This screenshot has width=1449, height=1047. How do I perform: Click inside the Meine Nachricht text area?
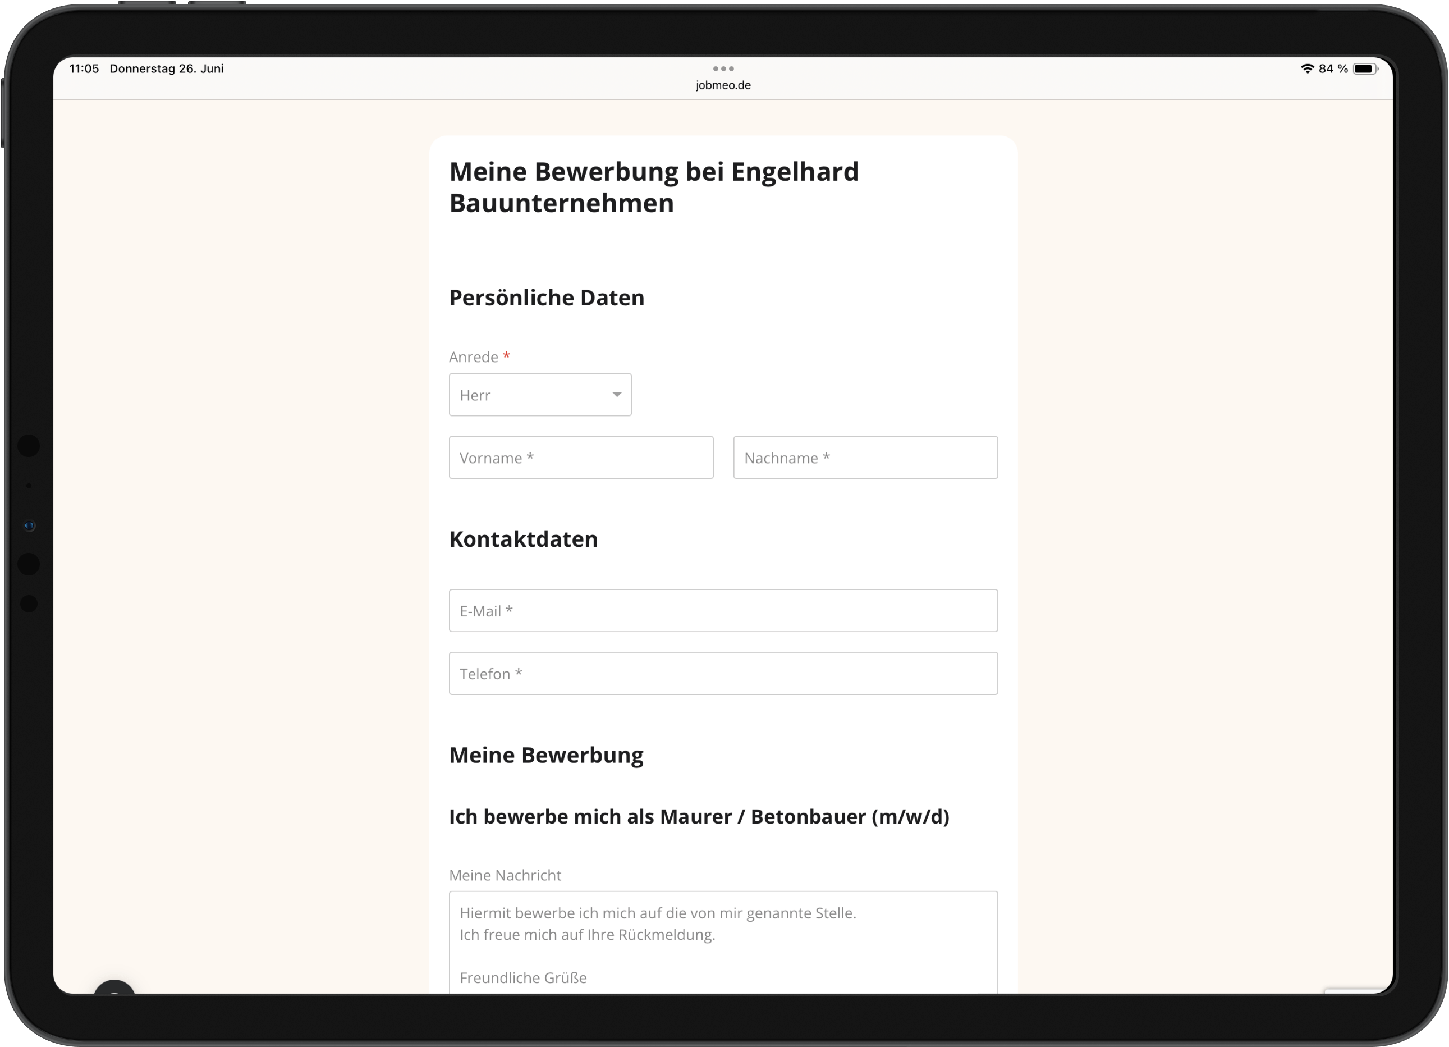point(723,942)
